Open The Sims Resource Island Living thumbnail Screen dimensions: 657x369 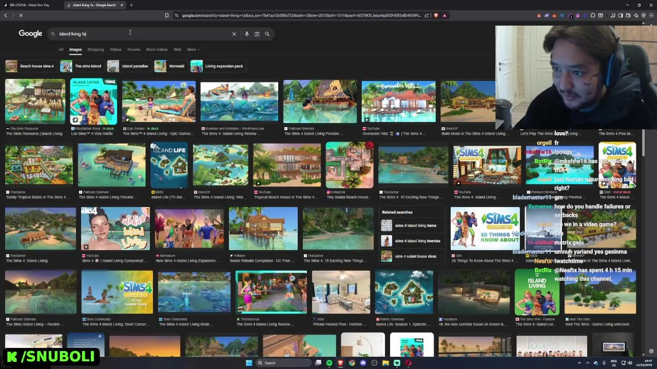35,101
